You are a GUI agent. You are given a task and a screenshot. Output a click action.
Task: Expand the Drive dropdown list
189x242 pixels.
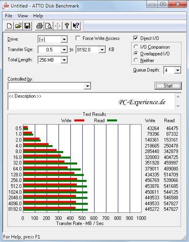[x=64, y=40]
